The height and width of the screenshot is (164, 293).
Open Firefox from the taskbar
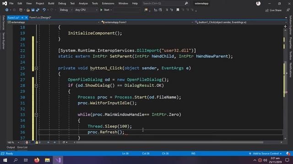pyautogui.click(x=37, y=160)
